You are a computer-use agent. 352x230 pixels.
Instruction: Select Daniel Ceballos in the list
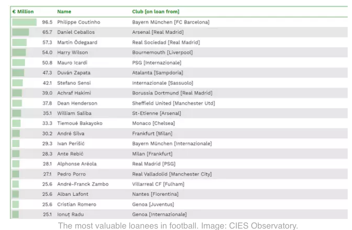coord(76,32)
